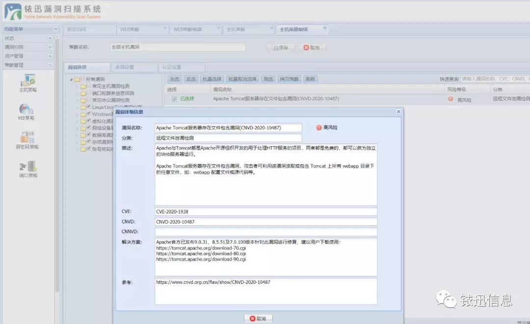Uncheck the 网络设备 tree checkbox
The image size is (530, 324).
(89, 128)
